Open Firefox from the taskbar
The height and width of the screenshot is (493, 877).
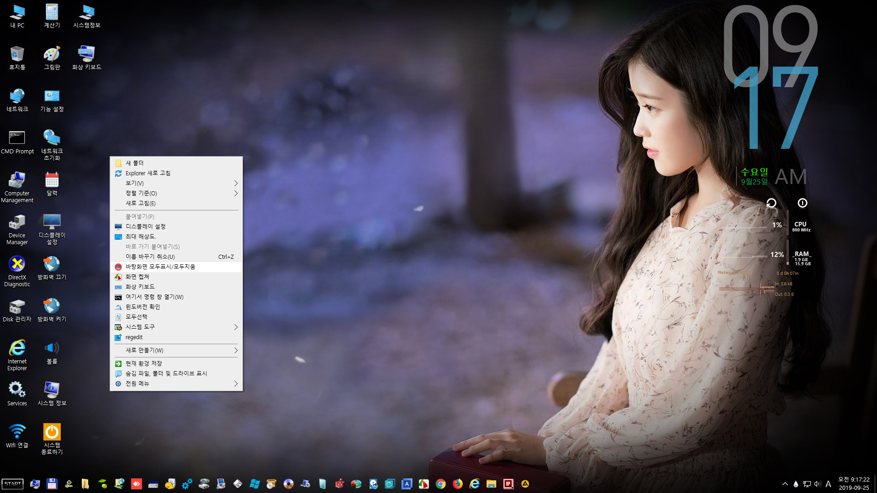(x=458, y=484)
